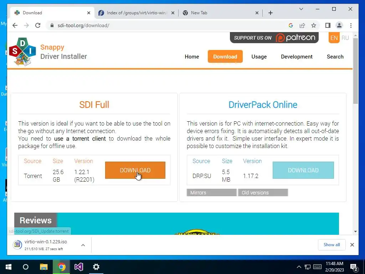The width and height of the screenshot is (365, 274).
Task: Switch to Index of /groups/virt/virtio-win tab
Action: (137, 13)
